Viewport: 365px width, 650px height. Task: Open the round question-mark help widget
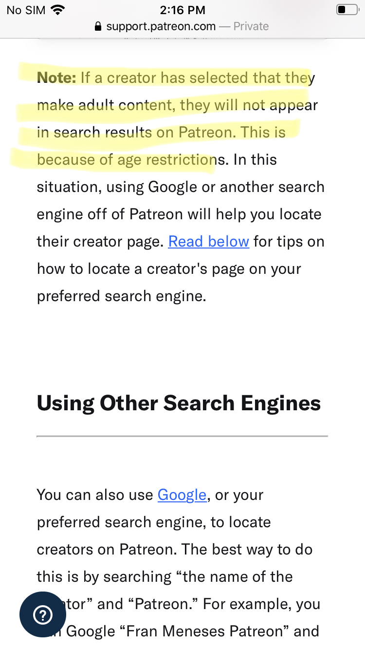43,614
